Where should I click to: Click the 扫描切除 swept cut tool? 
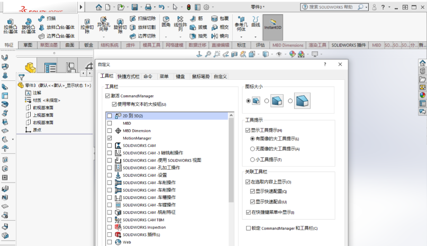143,19
